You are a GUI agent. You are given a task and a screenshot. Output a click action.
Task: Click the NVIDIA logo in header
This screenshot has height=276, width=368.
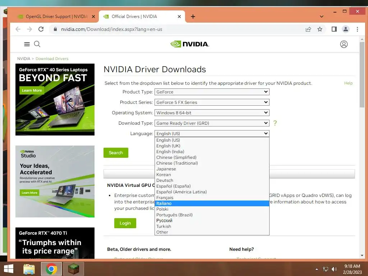click(190, 44)
